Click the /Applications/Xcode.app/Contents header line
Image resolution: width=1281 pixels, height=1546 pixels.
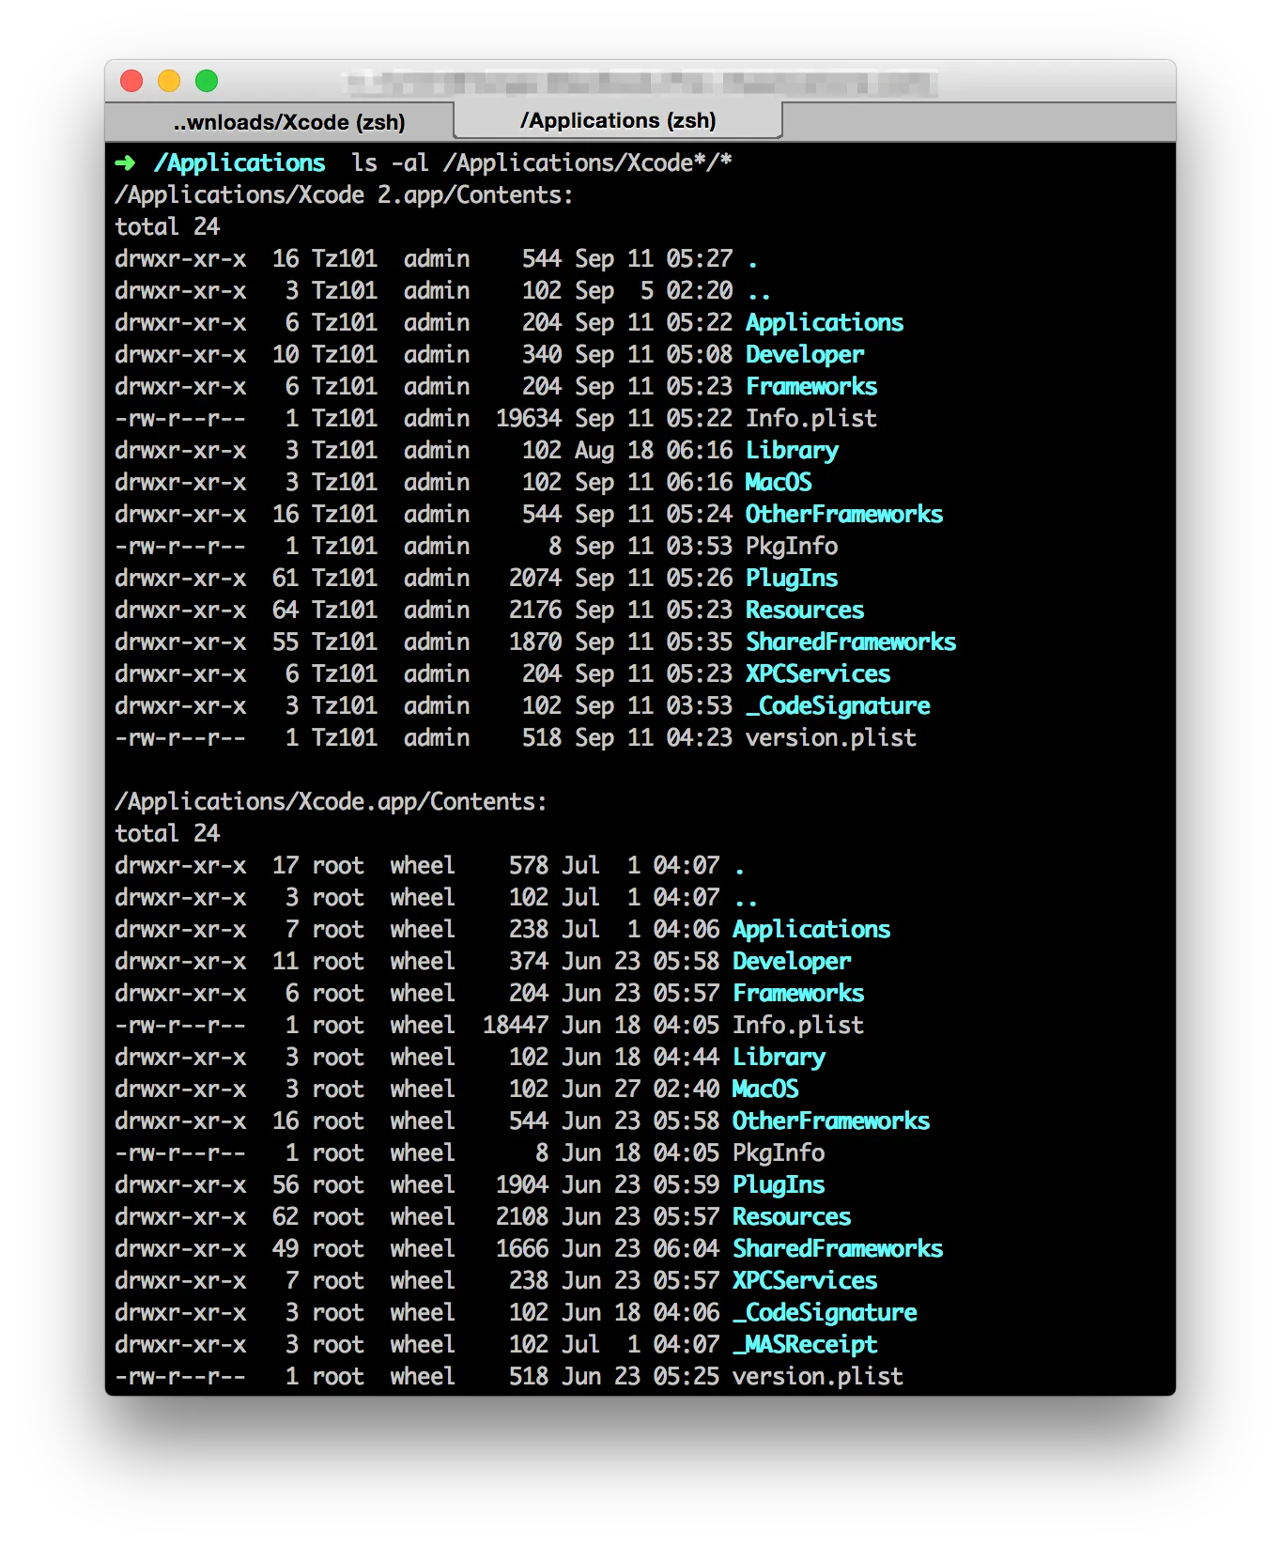[331, 802]
